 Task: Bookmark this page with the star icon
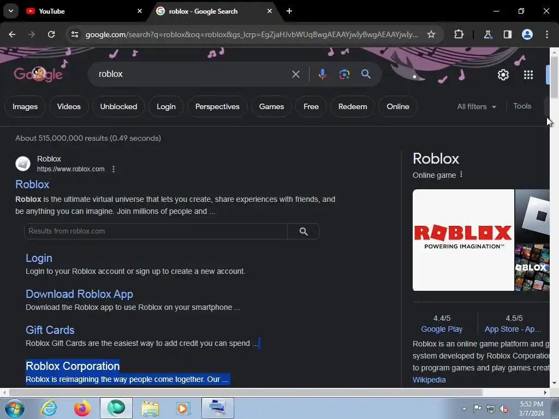coord(431,34)
